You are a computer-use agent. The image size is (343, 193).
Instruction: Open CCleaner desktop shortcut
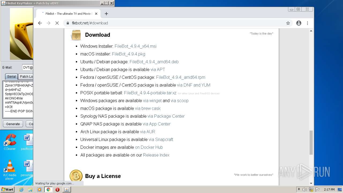pyautogui.click(x=10, y=142)
